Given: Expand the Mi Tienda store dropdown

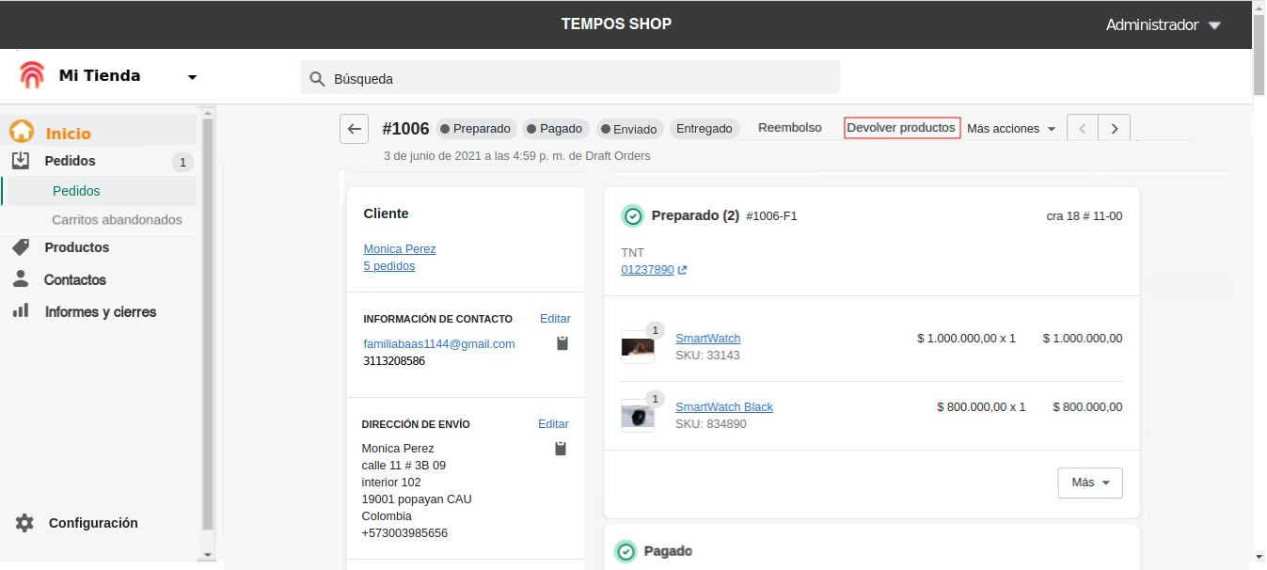Looking at the screenshot, I should [192, 77].
